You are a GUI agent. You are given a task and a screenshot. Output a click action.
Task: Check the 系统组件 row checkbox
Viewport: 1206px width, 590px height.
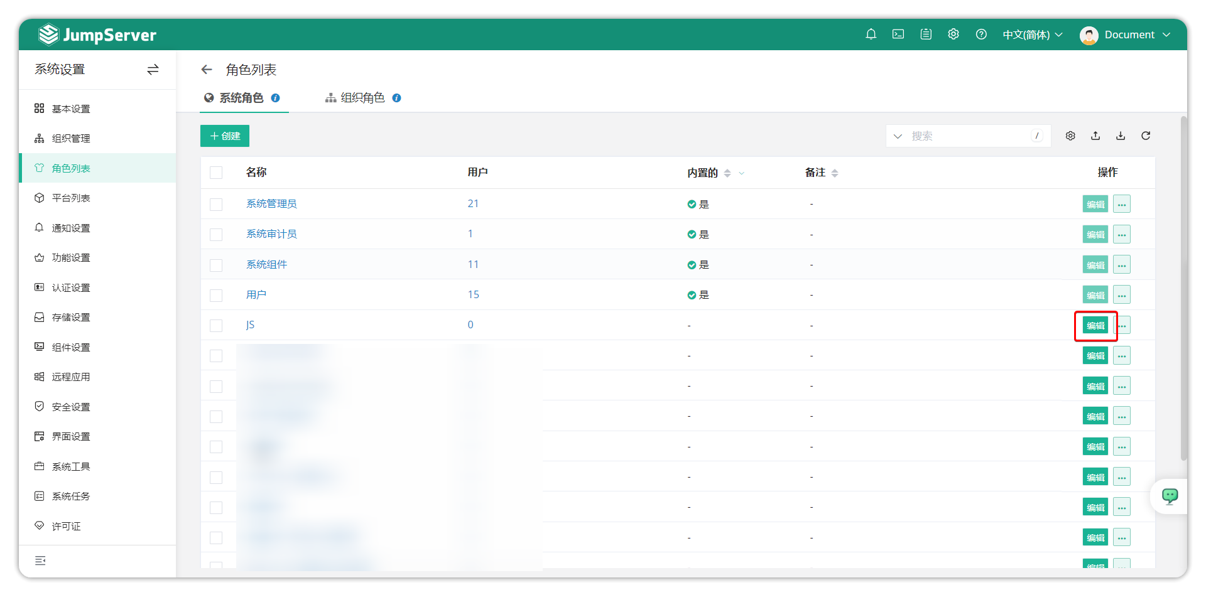pos(216,265)
